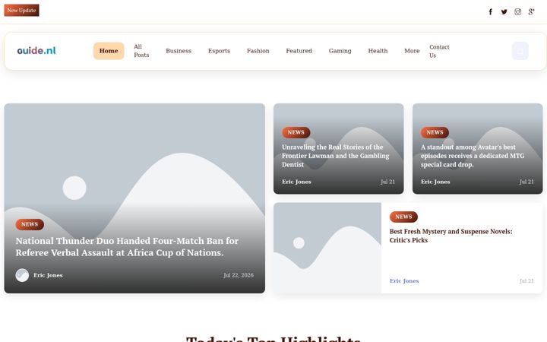Go to the Gaming category
Viewport: 547px width, 342px height.
(x=340, y=51)
